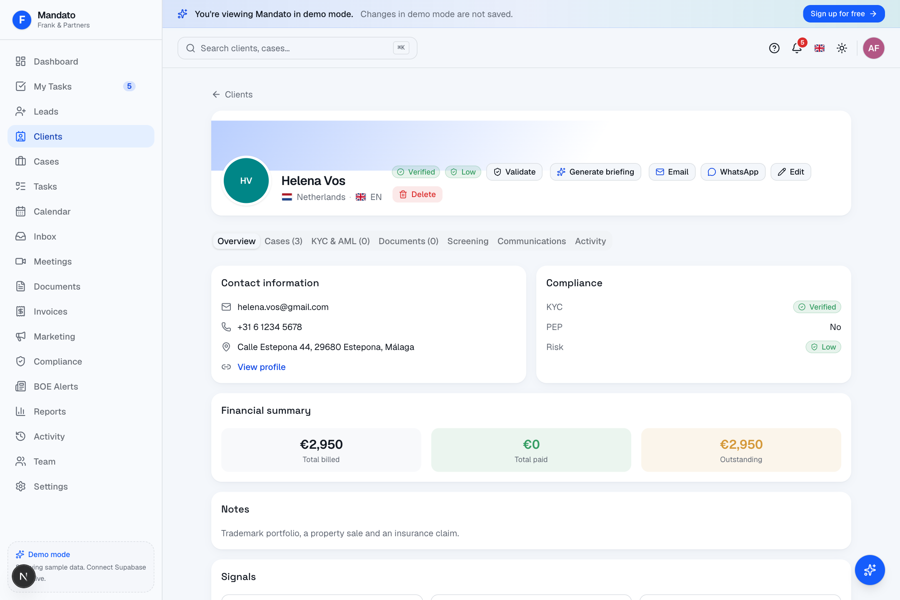Open the UK flag language selector

[x=819, y=48]
